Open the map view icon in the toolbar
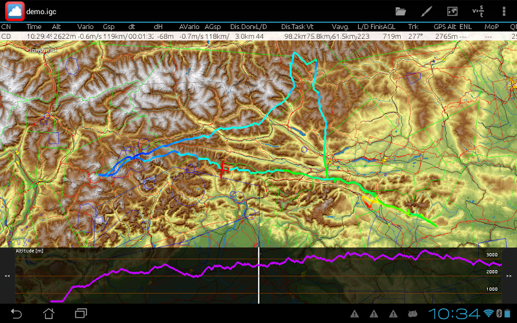517x323 pixels. pos(452,12)
